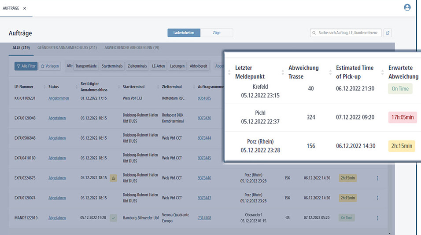Click the order search input field

[346, 33]
